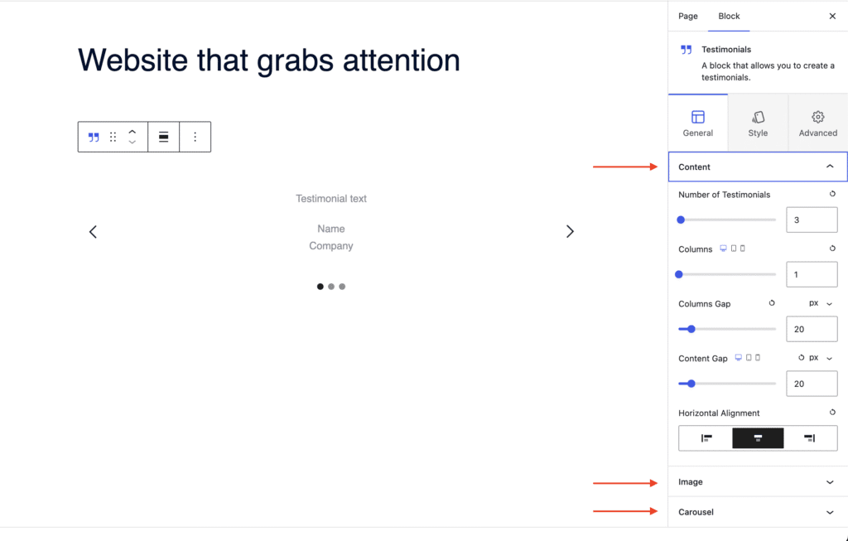This screenshot has height=541, width=848.
Task: Select right horizontal alignment
Action: 810,438
